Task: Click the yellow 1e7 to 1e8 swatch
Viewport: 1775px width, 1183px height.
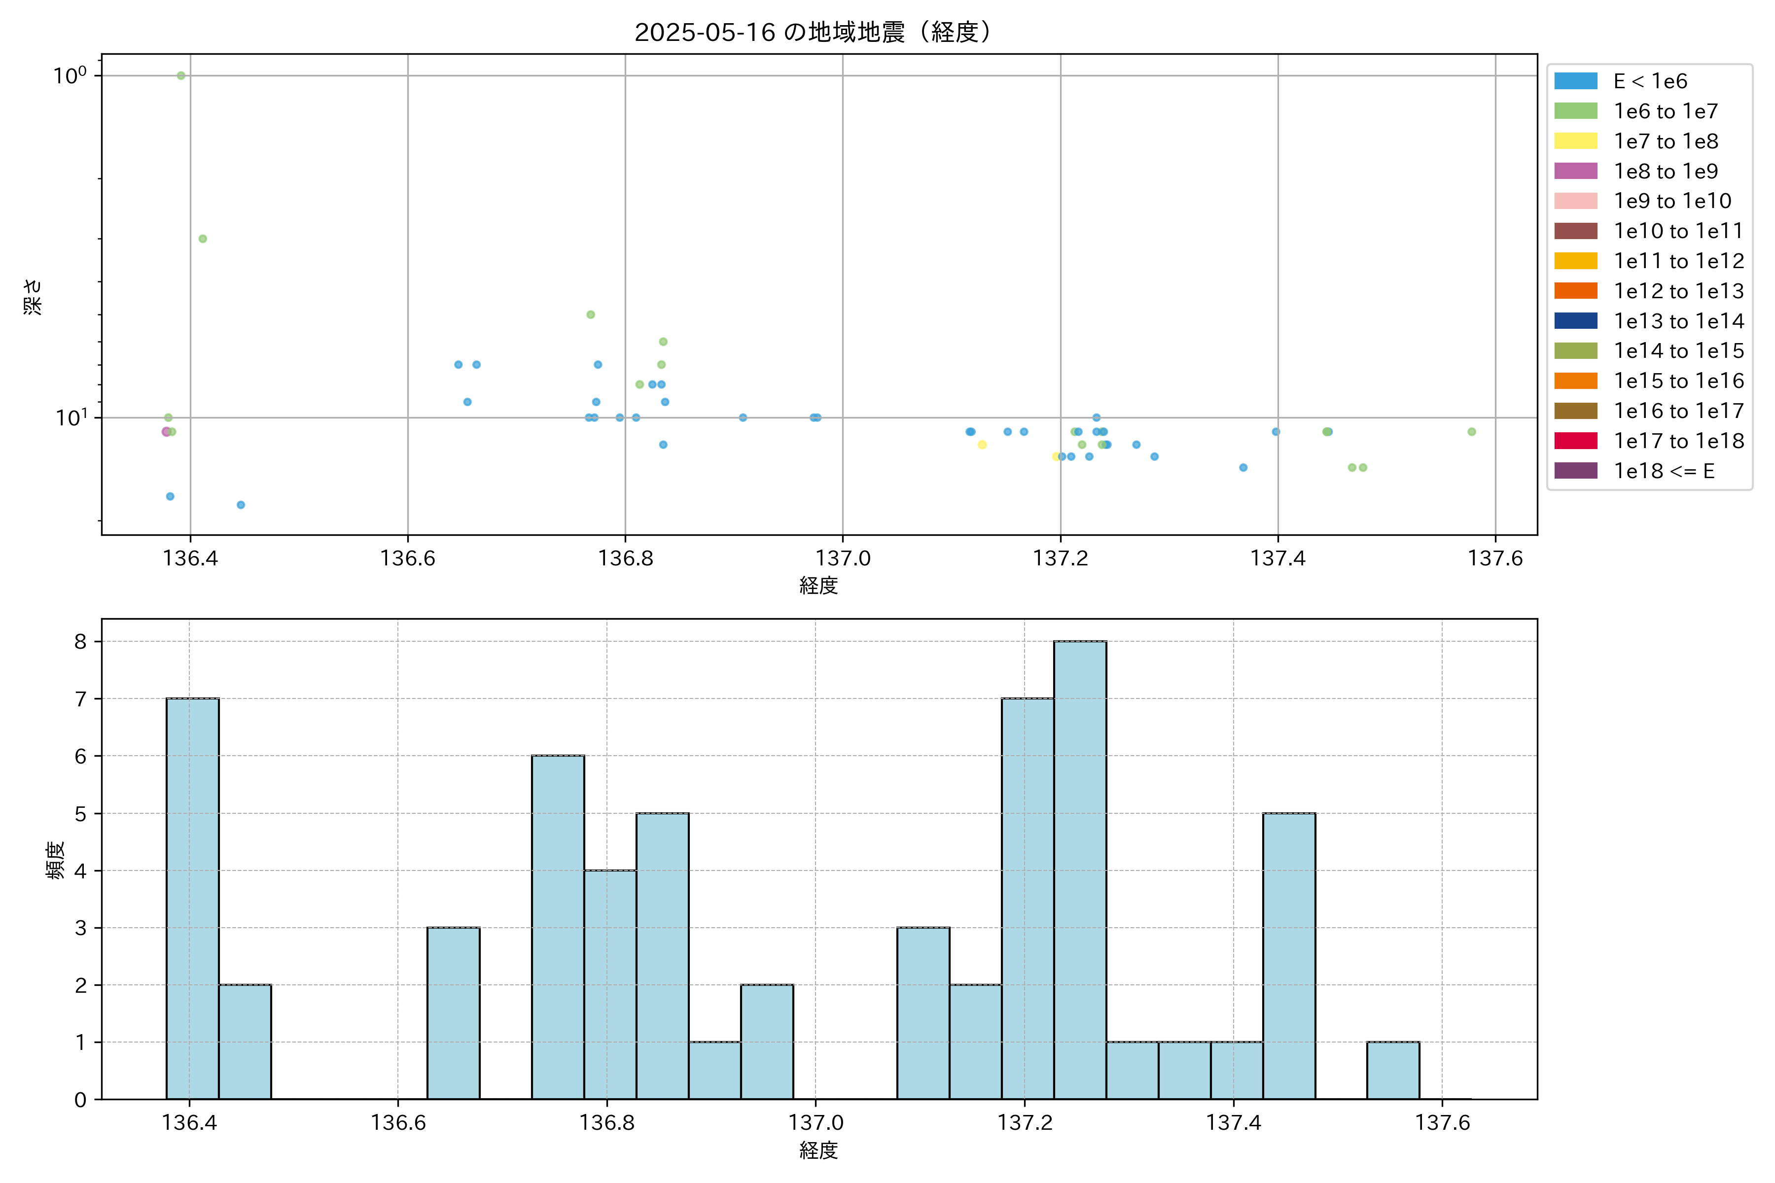Action: pos(1575,141)
